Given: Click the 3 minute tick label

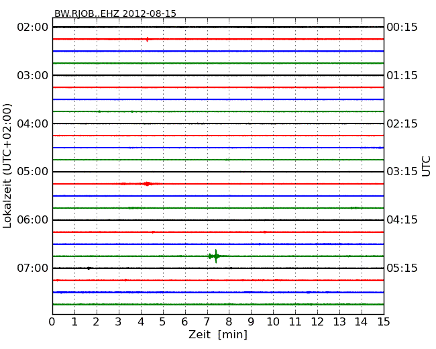Looking at the screenshot, I should (119, 322).
